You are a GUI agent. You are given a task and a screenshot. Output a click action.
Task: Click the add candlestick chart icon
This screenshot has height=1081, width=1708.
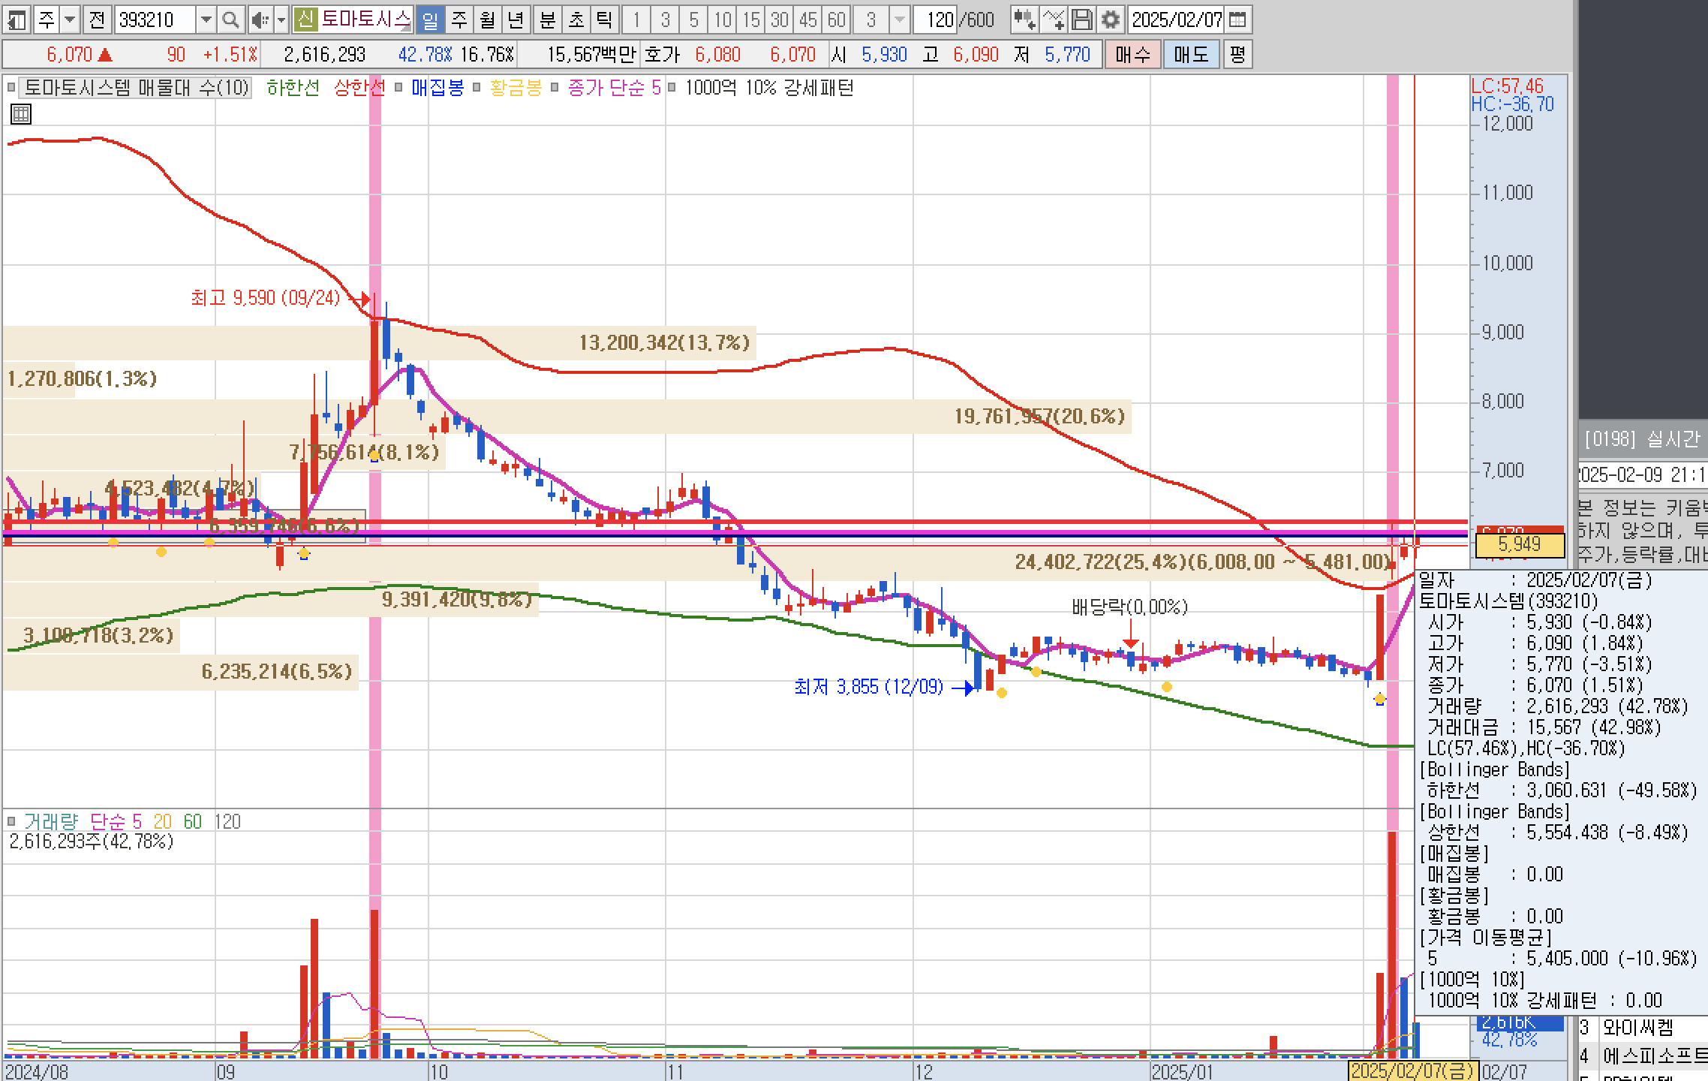1024,20
